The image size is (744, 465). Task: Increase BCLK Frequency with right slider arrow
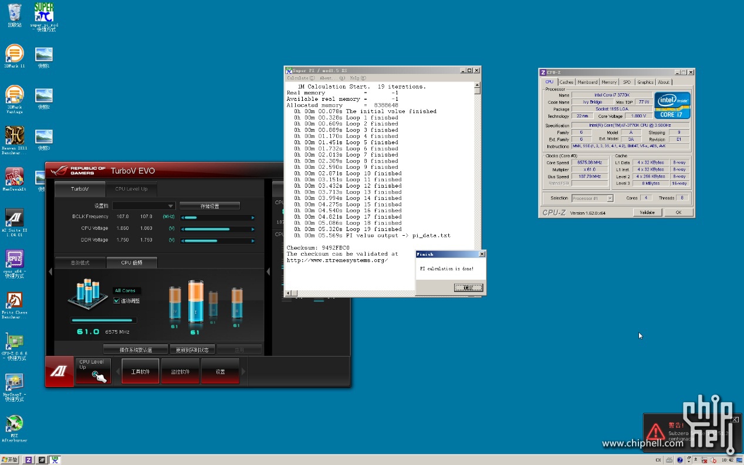click(253, 218)
